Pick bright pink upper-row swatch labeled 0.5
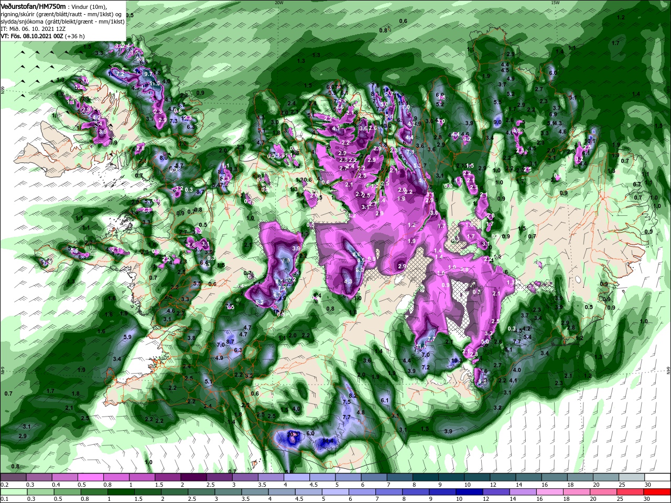This screenshot has width=671, height=503. 90,477
